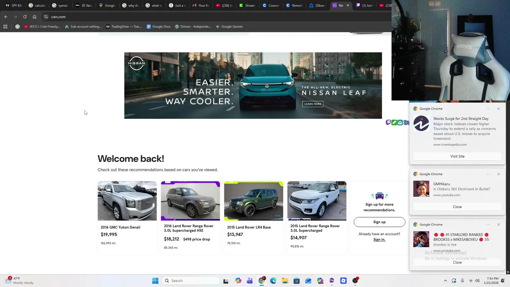Click the Windows taskbar Search box
The width and height of the screenshot is (510, 287).
click(x=191, y=281)
